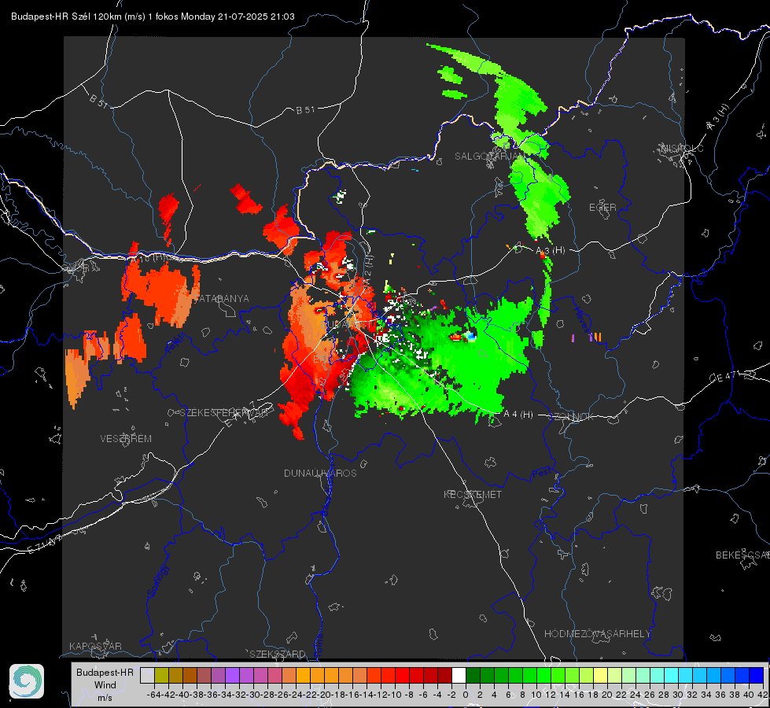Viewport: 770px width, 708px height.
Task: Click the 'Budapest-HR' legend label
Action: [105, 672]
